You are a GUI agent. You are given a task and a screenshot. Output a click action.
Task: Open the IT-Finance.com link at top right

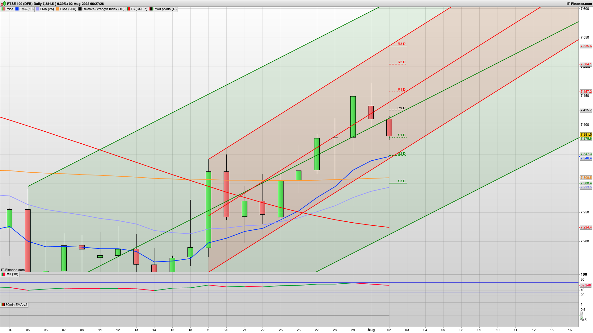[x=579, y=4]
